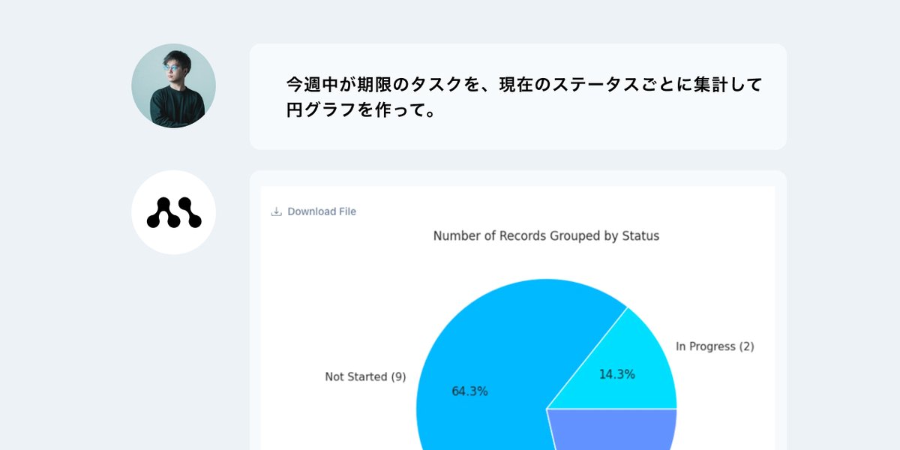Open the Download File link
The image size is (900, 450).
321,211
